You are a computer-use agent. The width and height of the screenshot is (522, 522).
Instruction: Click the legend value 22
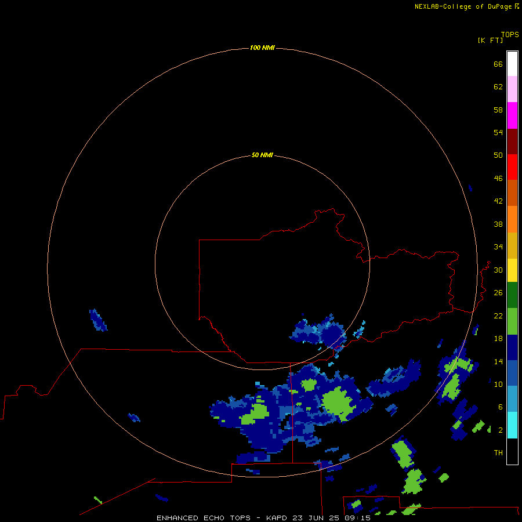498,316
